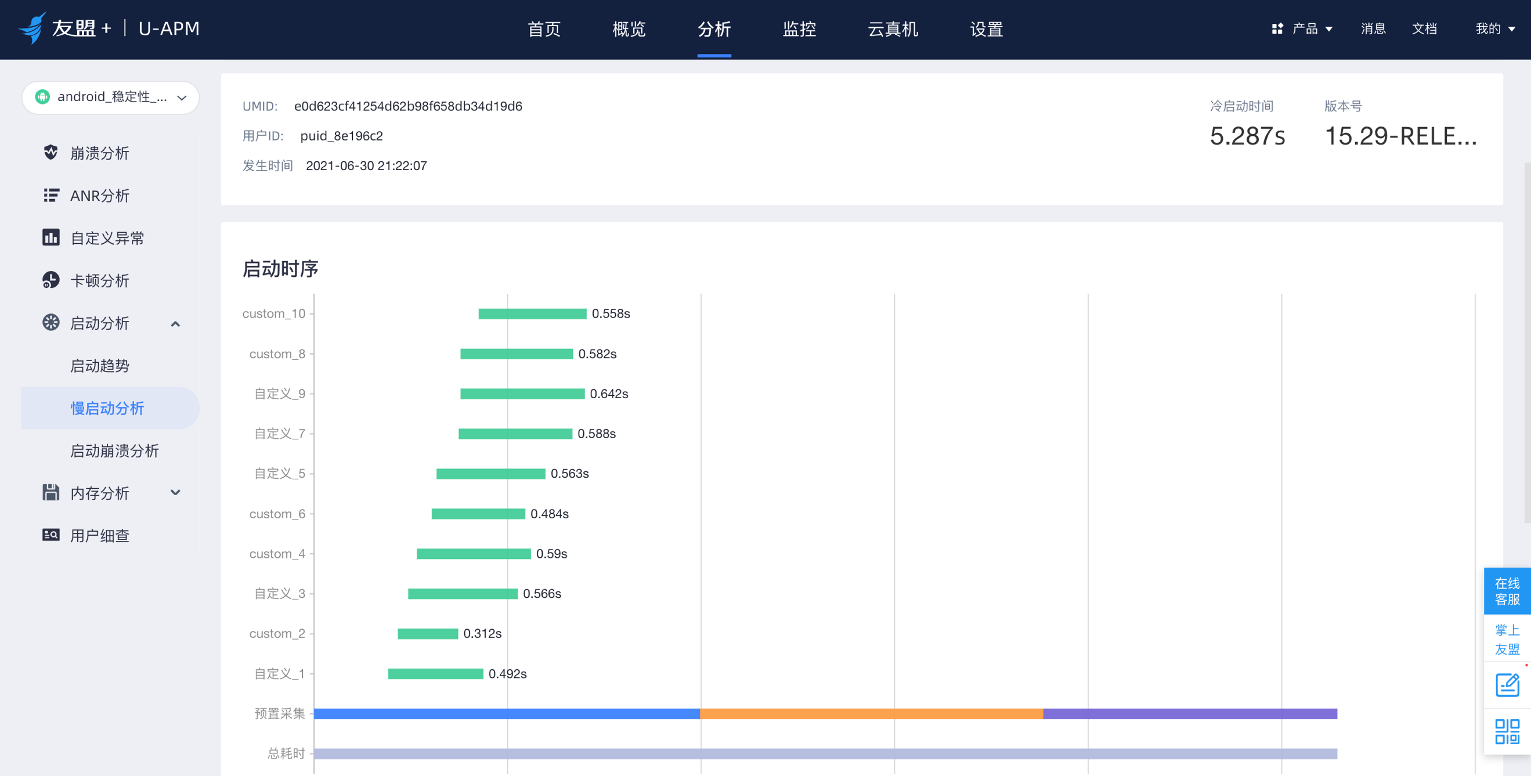The image size is (1531, 776).
Task: Click the user ID puid_8e196c2
Action: (341, 135)
